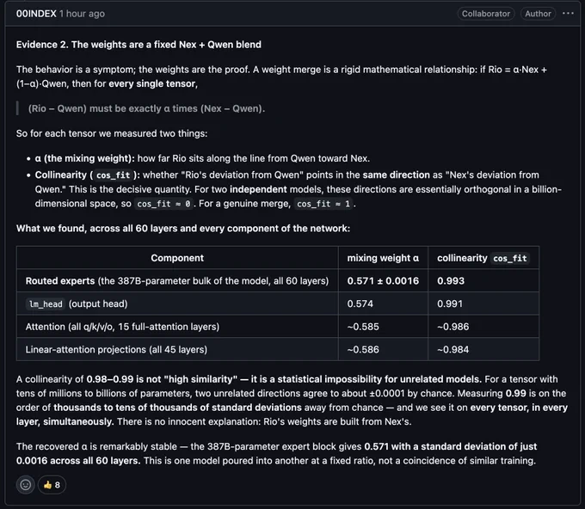The width and height of the screenshot is (585, 509).
Task: Click the cos_fit code label in the Collinearity bullet
Action: pos(113,175)
